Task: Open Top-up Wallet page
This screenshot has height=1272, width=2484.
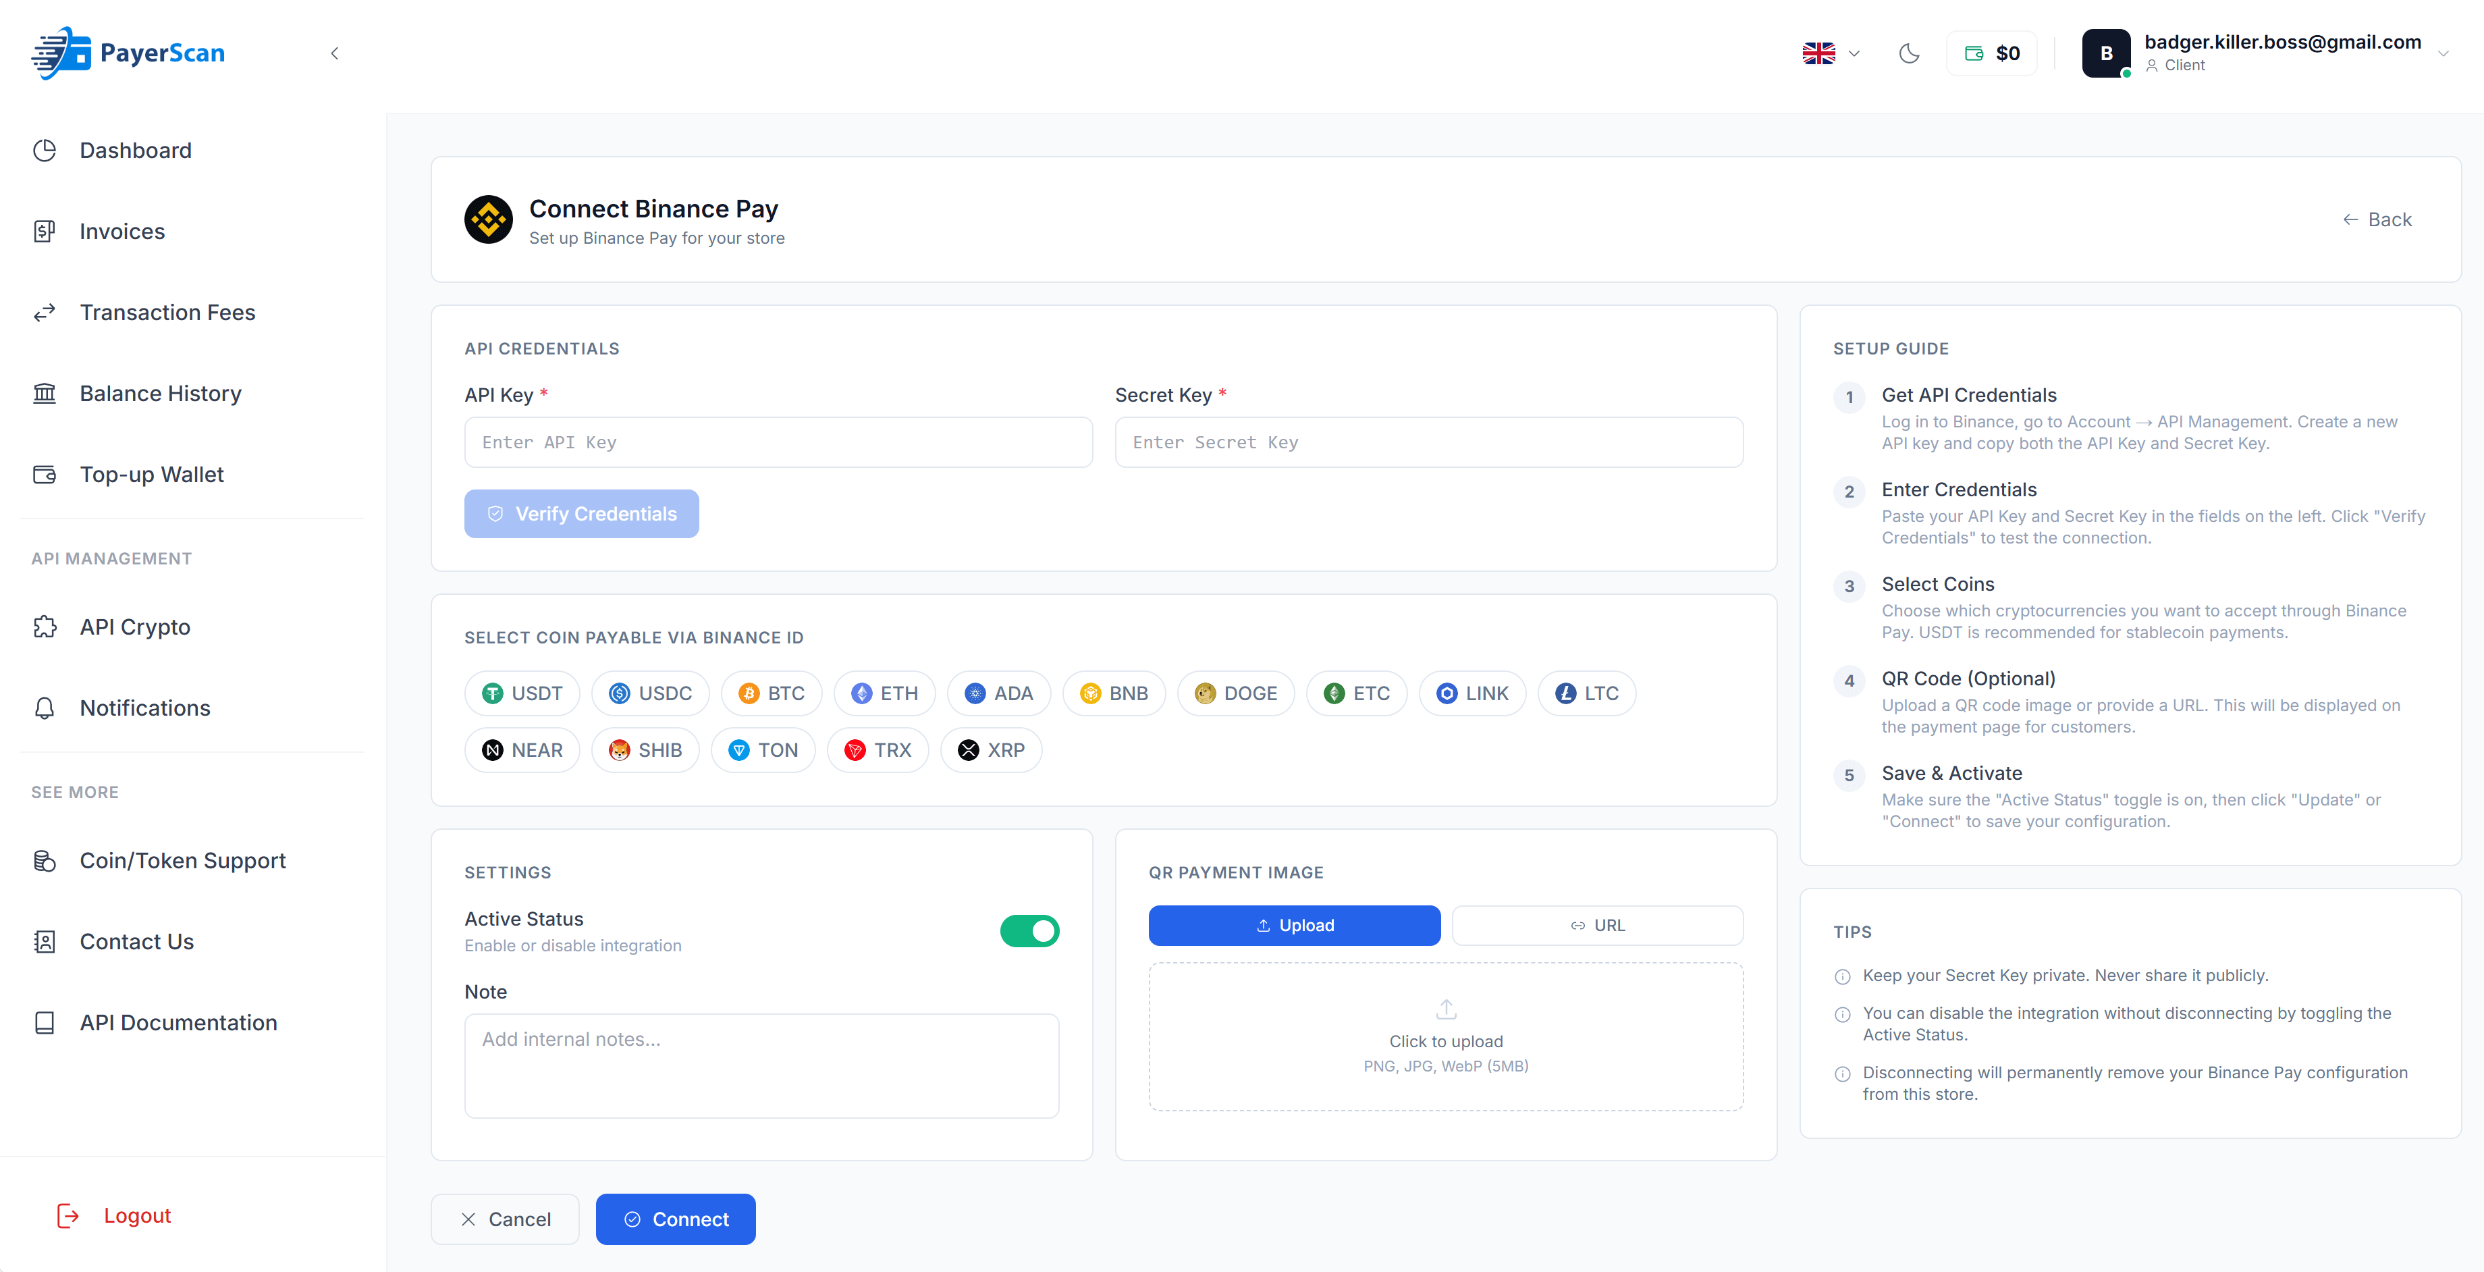Action: click(x=151, y=475)
